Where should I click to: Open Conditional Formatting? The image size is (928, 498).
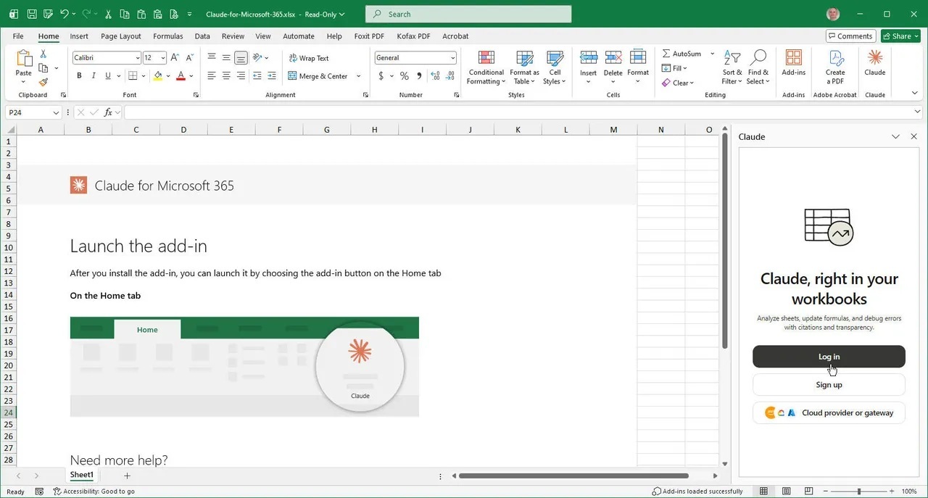486,67
